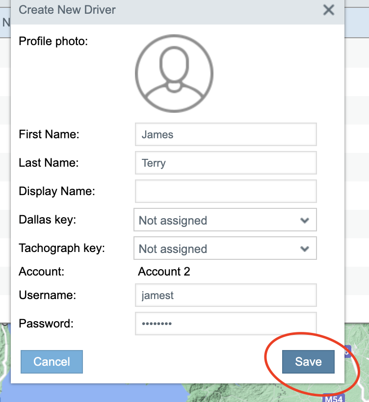Open the Dallas key 'Not assigned' dropdown
The image size is (369, 402).
click(x=225, y=221)
